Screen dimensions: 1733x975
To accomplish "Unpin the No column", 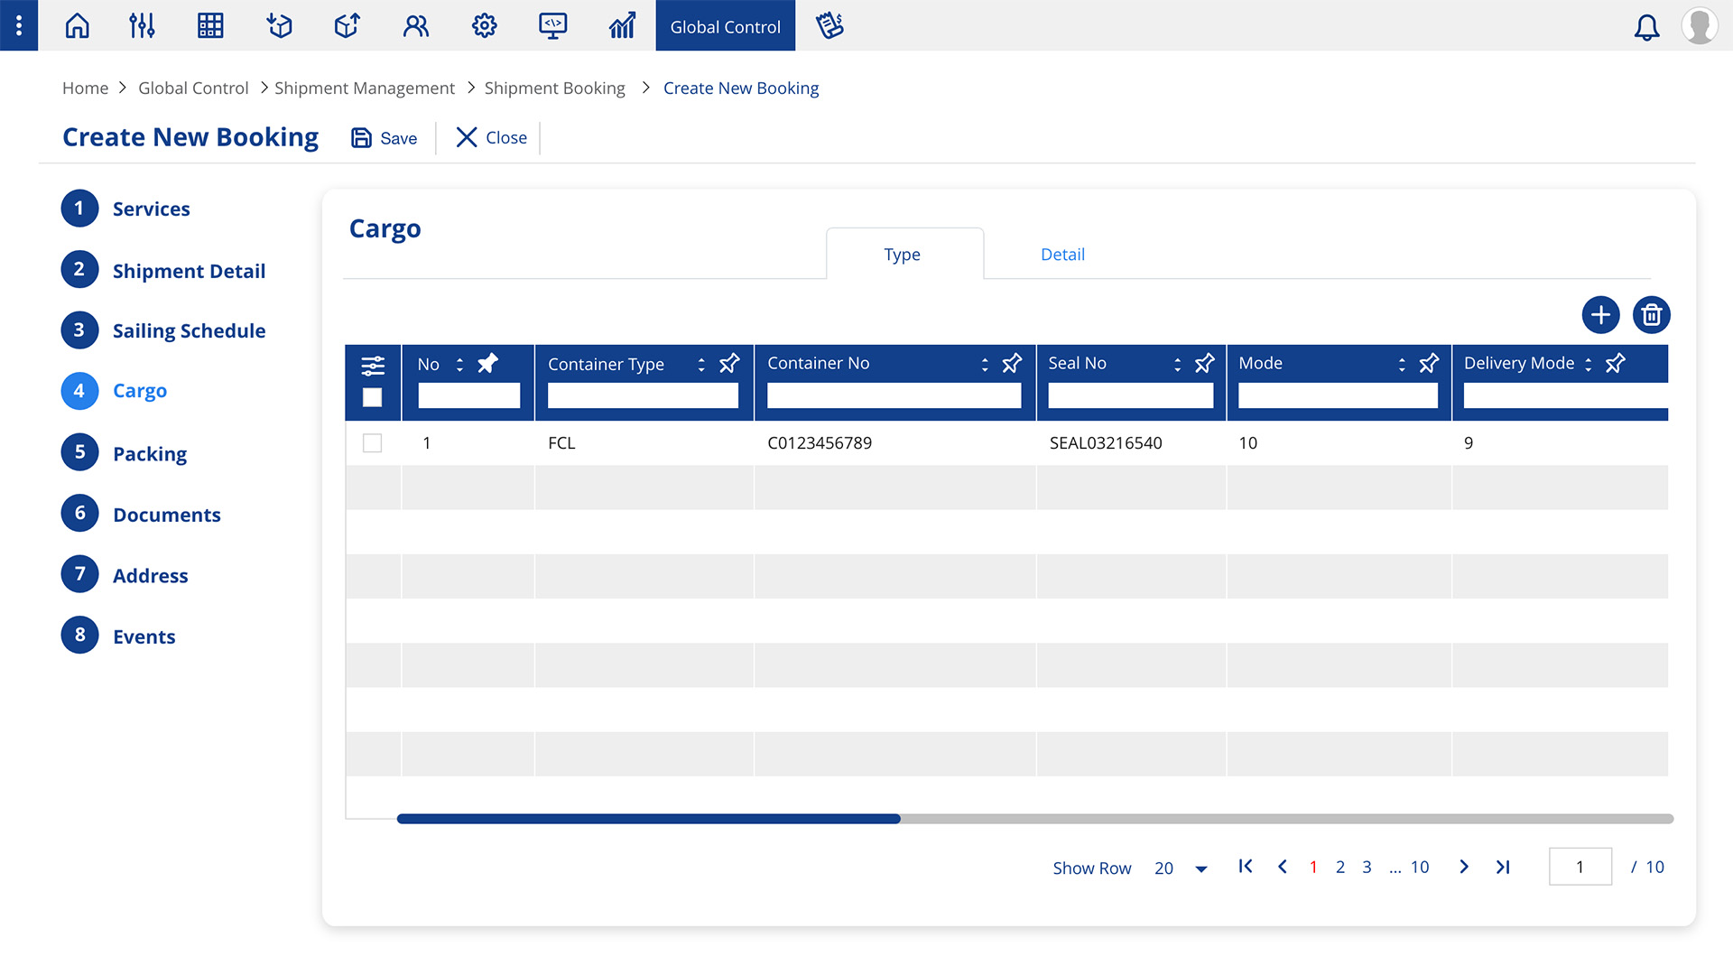I will point(487,364).
